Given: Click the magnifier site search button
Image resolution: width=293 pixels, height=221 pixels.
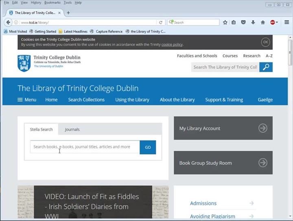Looking at the screenshot, I should click(266, 67).
